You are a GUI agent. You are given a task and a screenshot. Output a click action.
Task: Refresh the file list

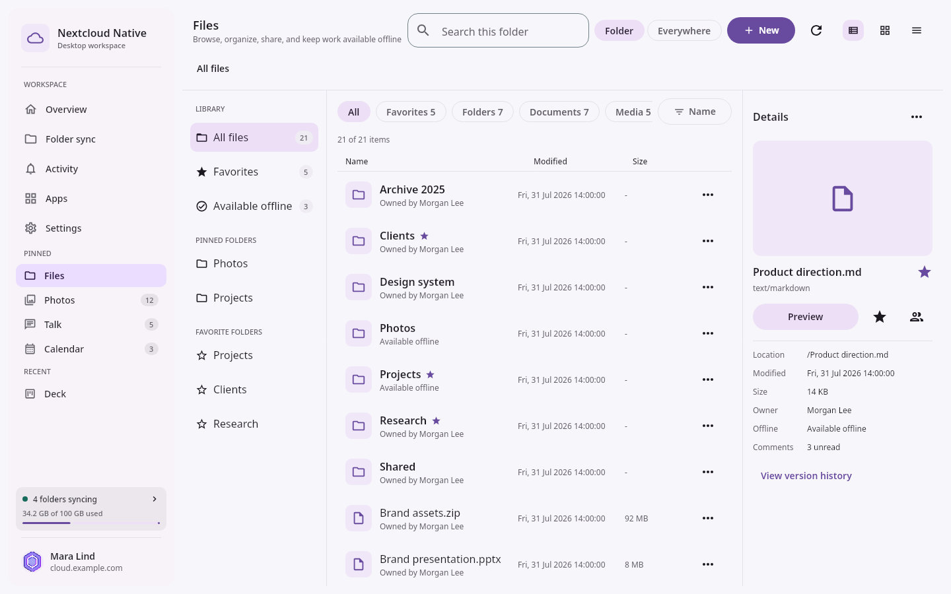(816, 30)
